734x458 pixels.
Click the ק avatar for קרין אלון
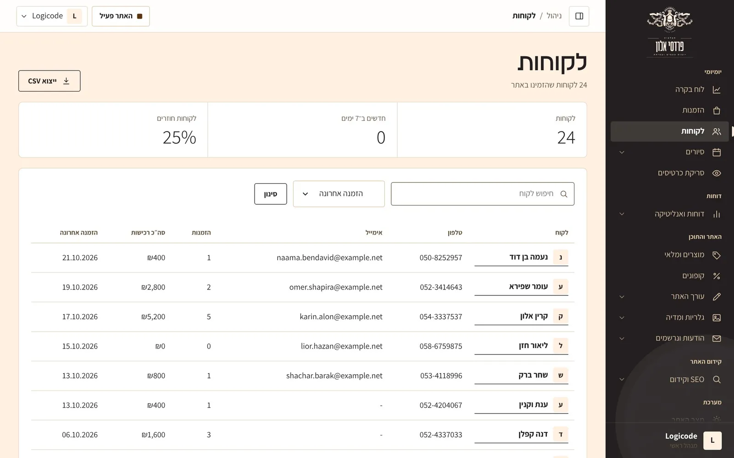(x=561, y=316)
